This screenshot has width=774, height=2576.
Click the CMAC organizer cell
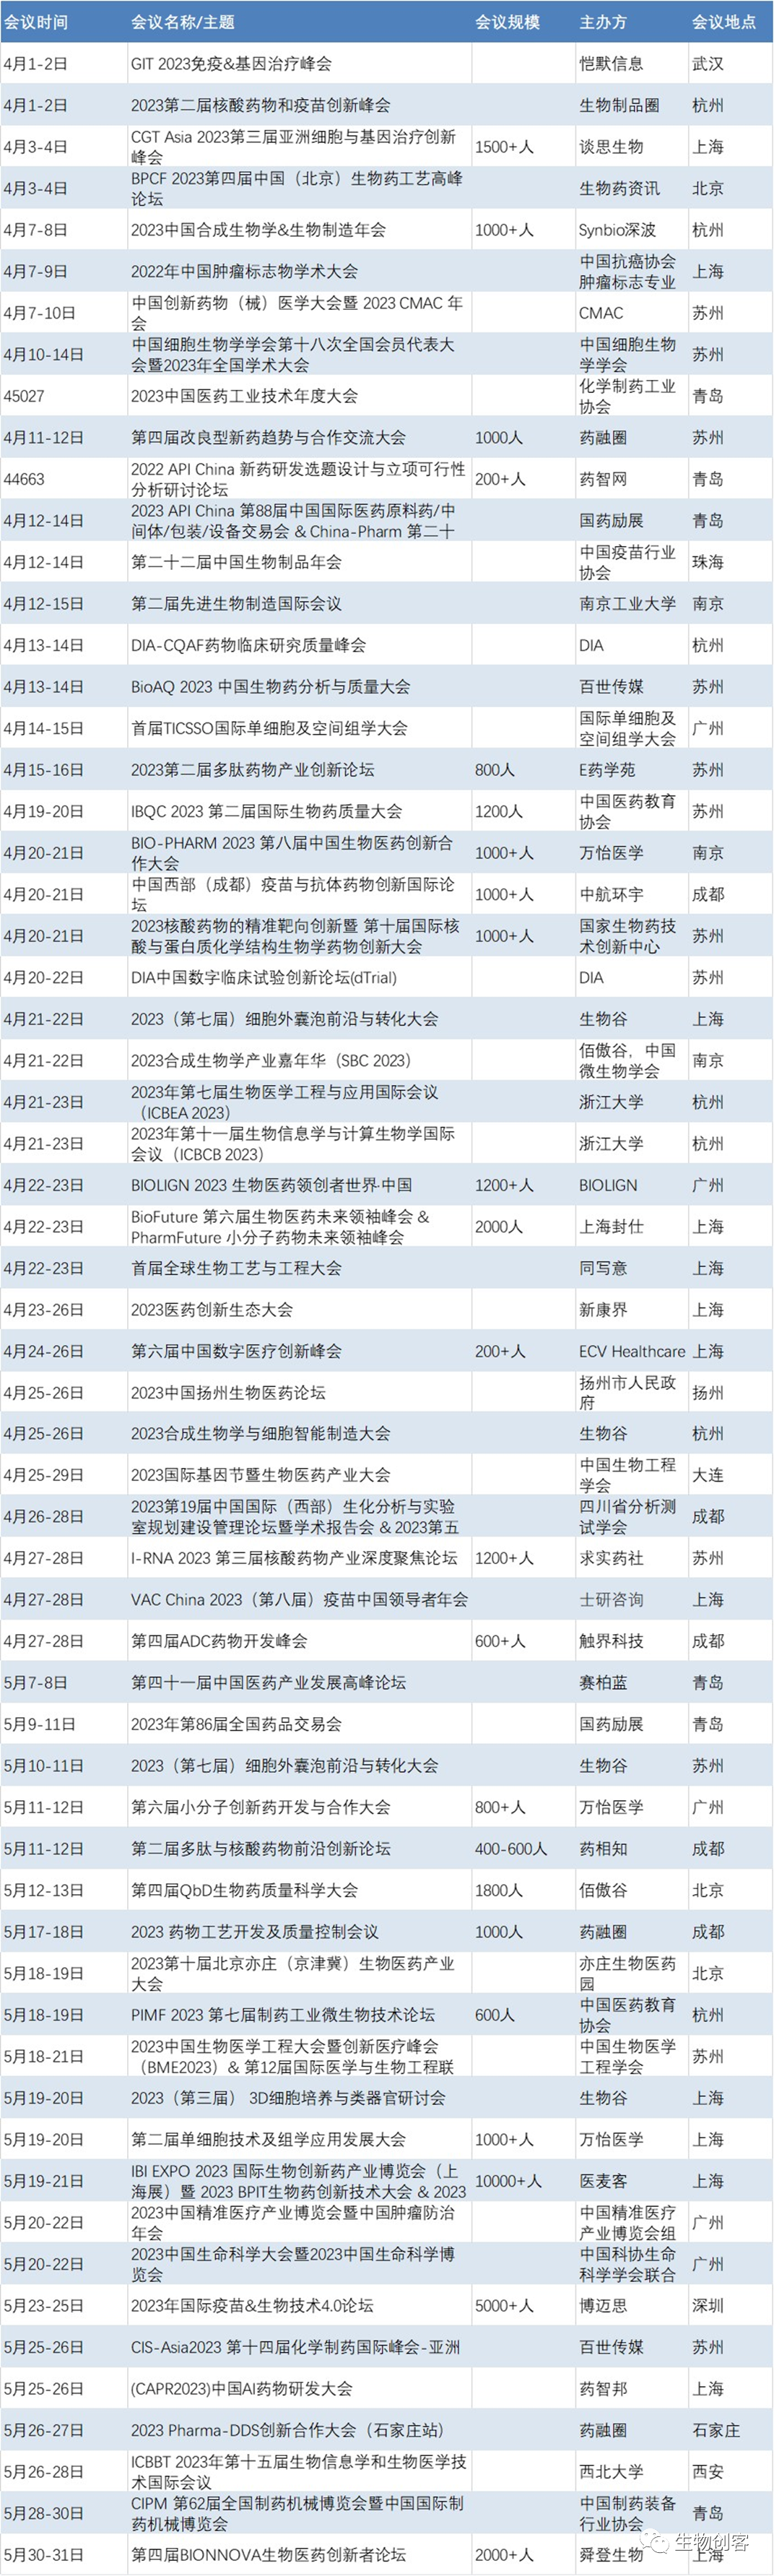(x=601, y=313)
